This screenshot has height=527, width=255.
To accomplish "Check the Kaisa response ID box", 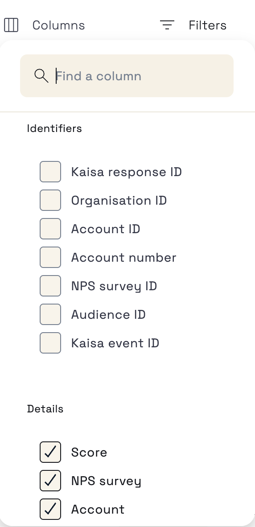I will click(50, 172).
